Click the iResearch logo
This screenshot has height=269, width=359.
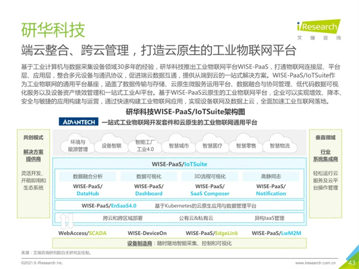[x=319, y=29]
